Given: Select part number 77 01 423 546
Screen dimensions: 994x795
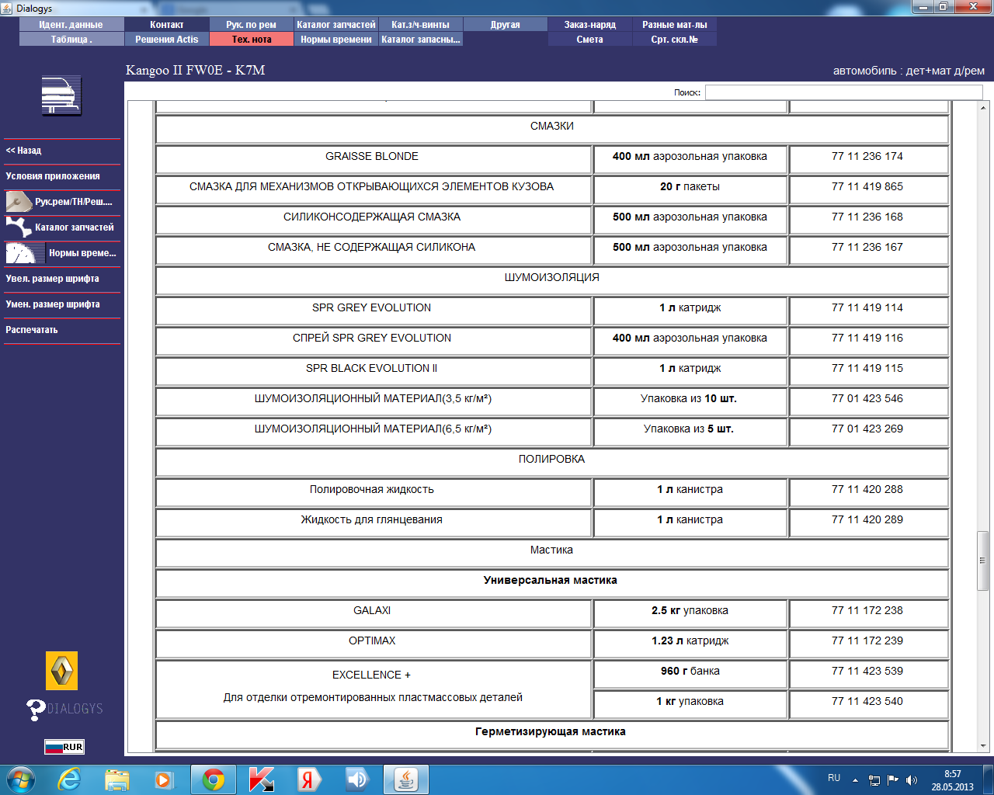Looking at the screenshot, I should pos(867,399).
